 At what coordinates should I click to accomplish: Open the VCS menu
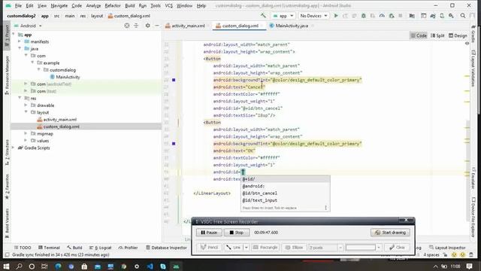(x=168, y=5)
